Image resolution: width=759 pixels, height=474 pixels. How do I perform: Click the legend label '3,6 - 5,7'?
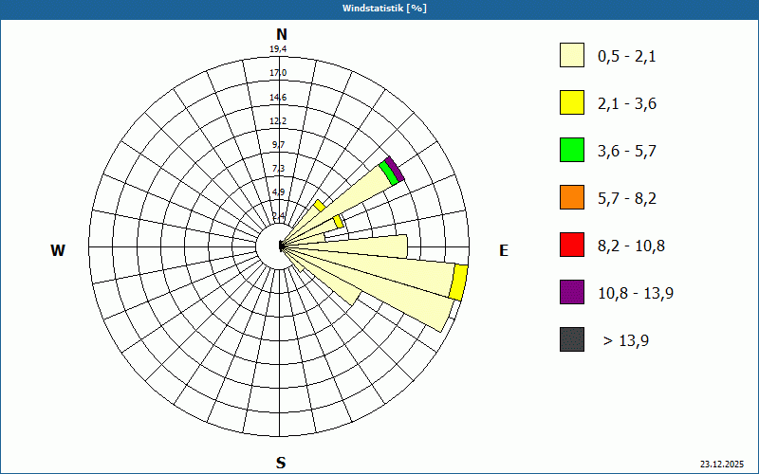627,152
